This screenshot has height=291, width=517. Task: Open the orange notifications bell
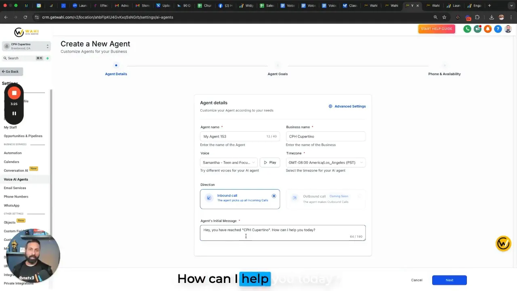(488, 29)
